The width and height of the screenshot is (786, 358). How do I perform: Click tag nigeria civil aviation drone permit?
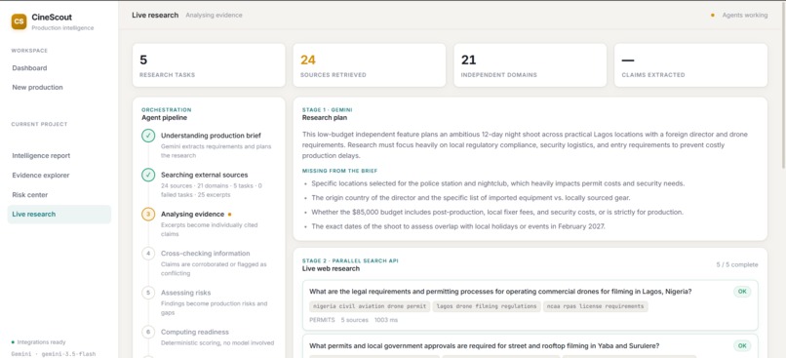[x=370, y=306]
